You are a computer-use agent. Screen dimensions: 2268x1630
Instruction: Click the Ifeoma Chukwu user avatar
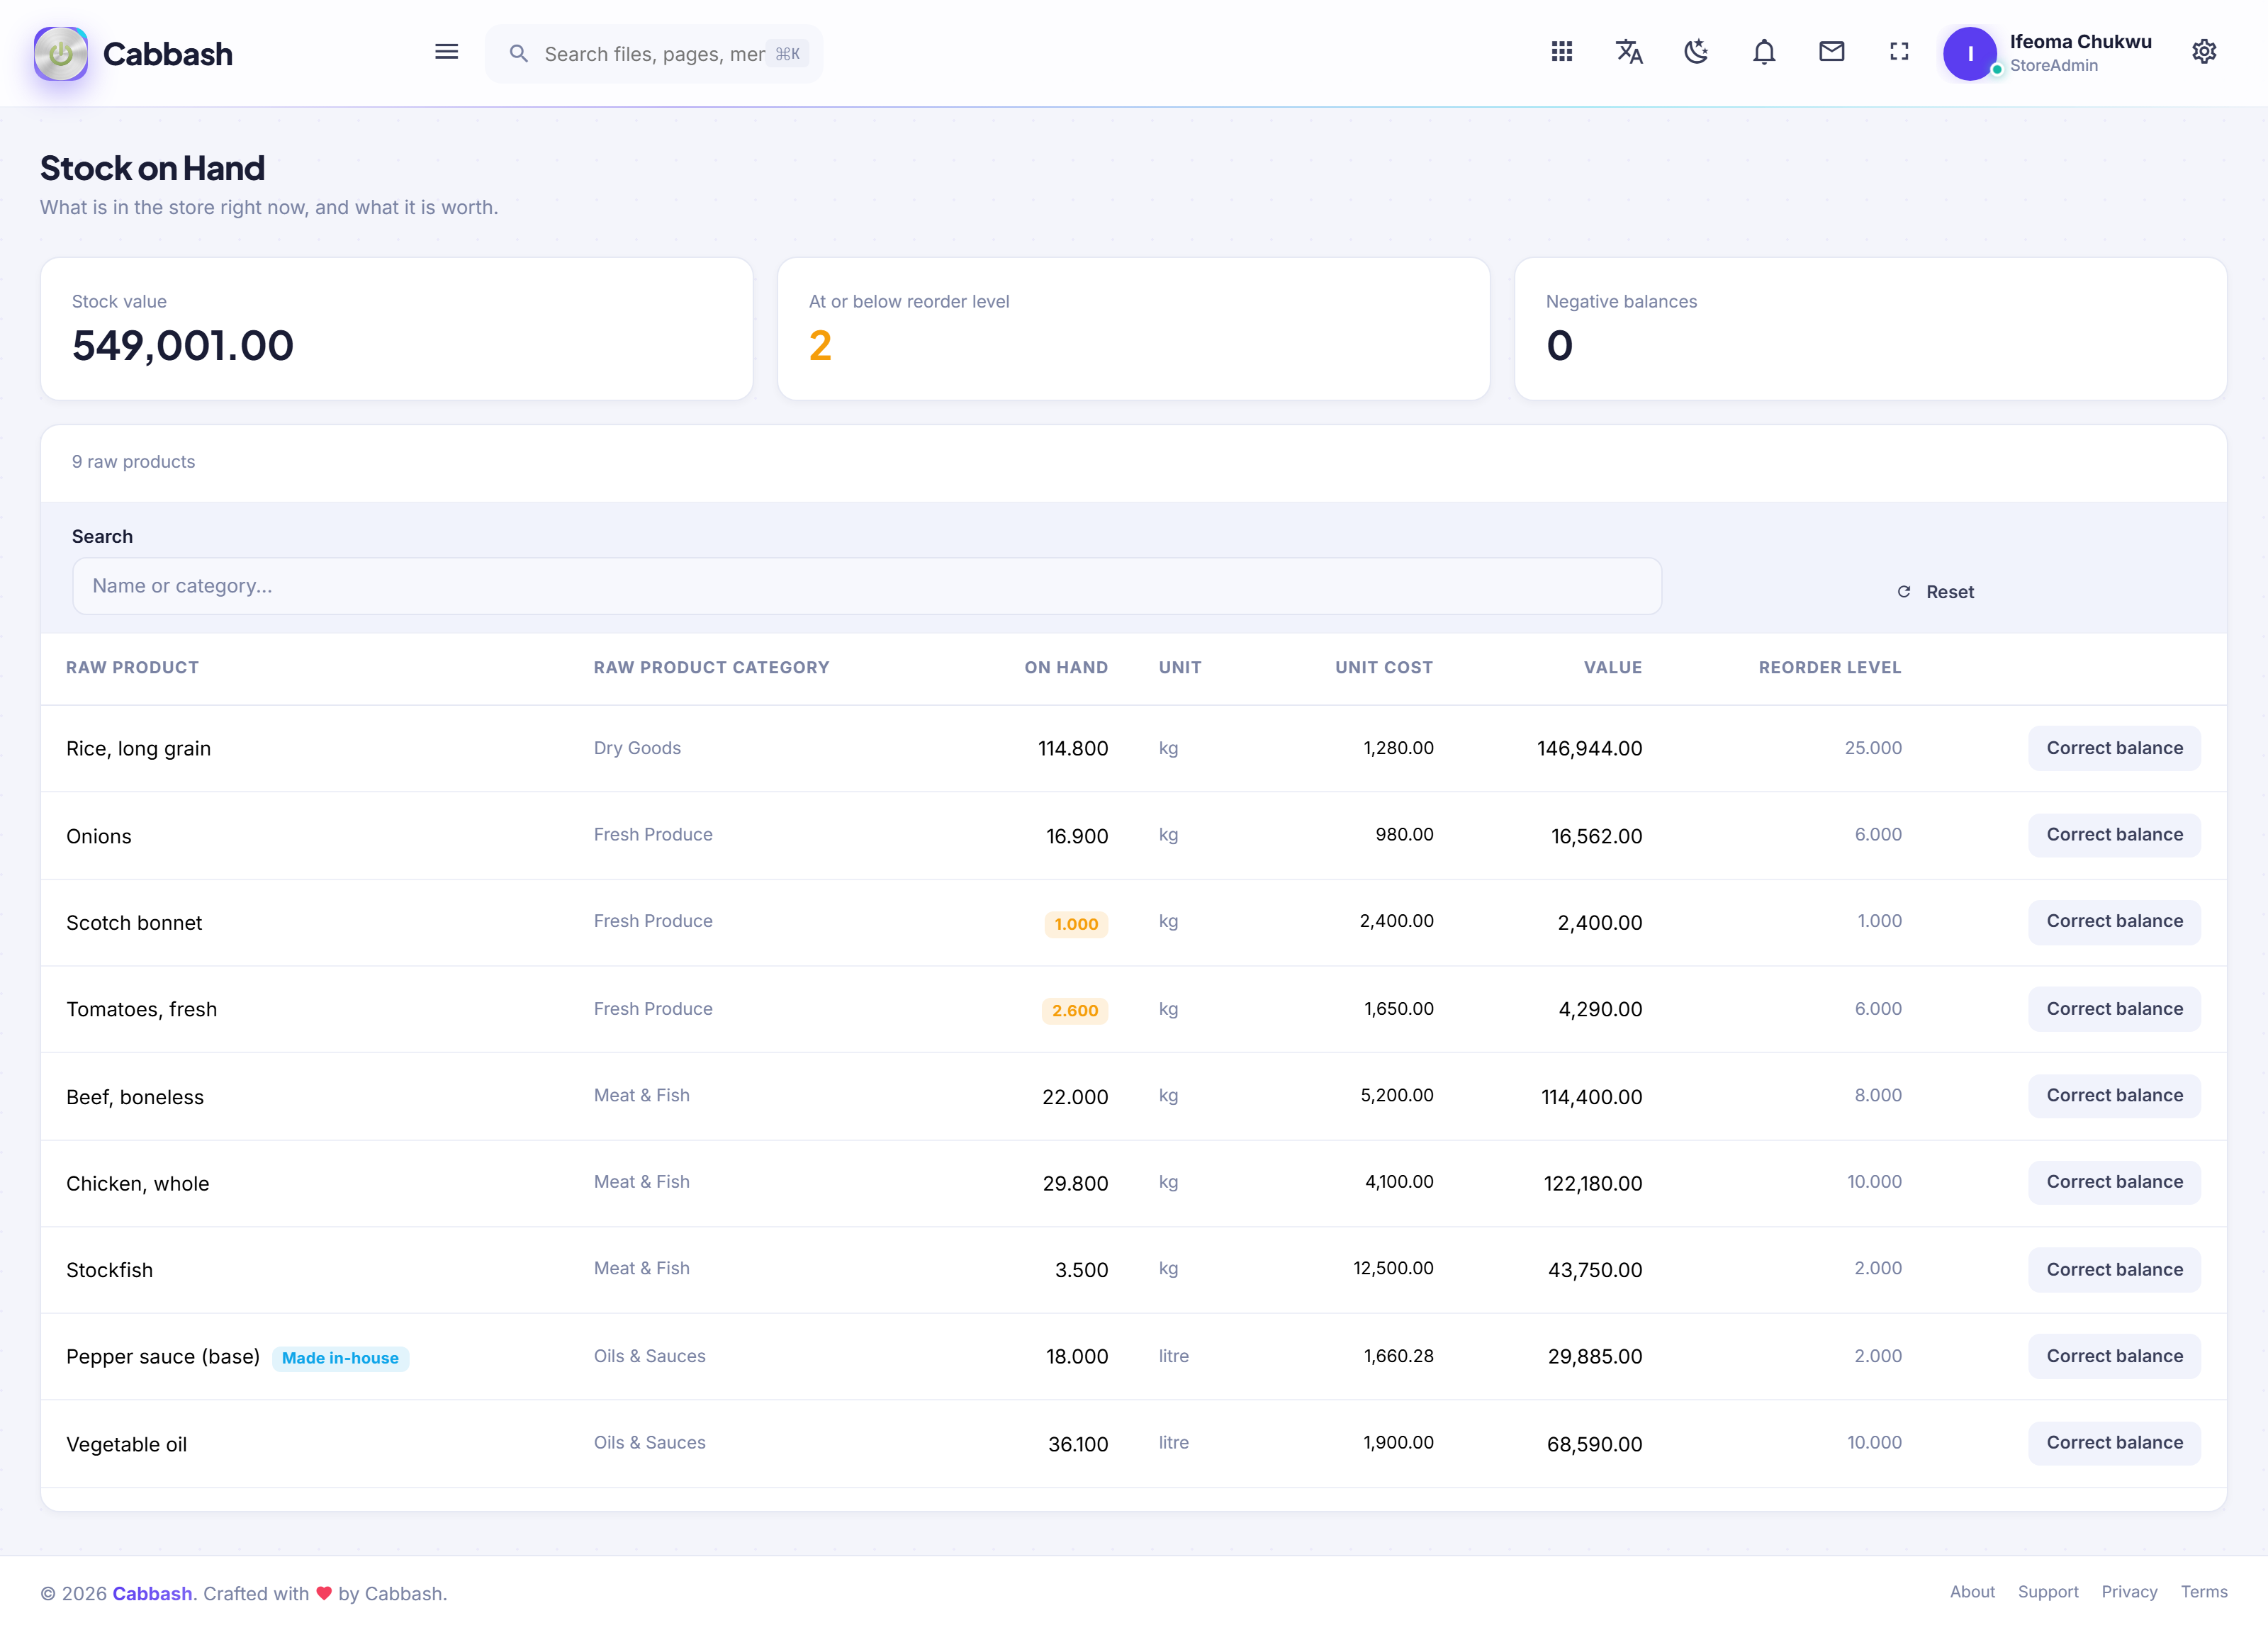(x=1969, y=53)
